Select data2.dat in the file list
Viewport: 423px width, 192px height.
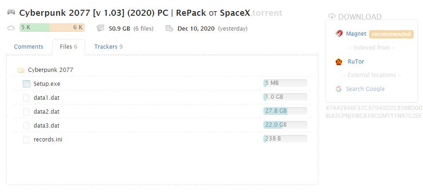[47, 112]
